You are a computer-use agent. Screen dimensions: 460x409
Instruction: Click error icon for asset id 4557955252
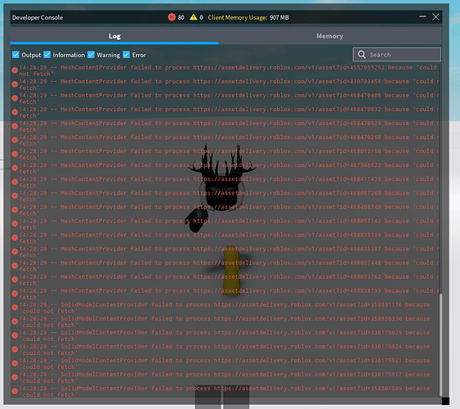pos(15,70)
